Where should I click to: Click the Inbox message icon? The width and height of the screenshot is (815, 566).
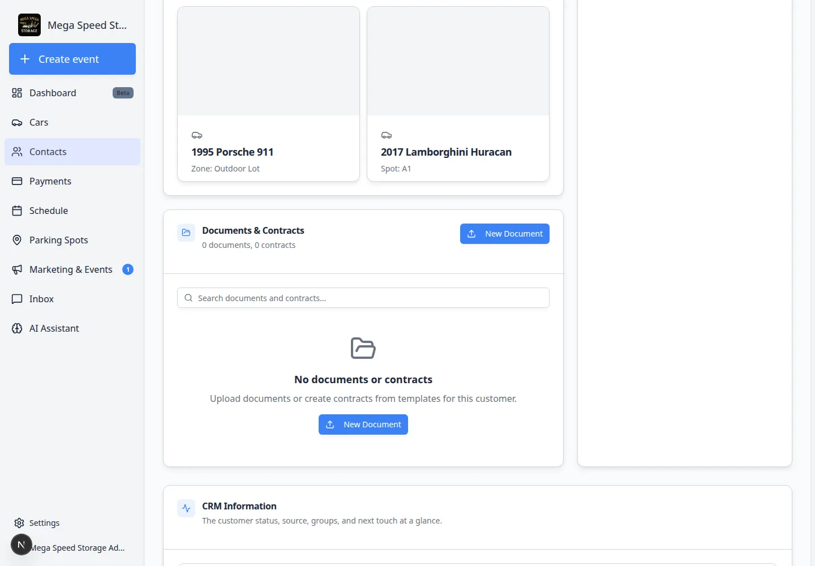[17, 299]
